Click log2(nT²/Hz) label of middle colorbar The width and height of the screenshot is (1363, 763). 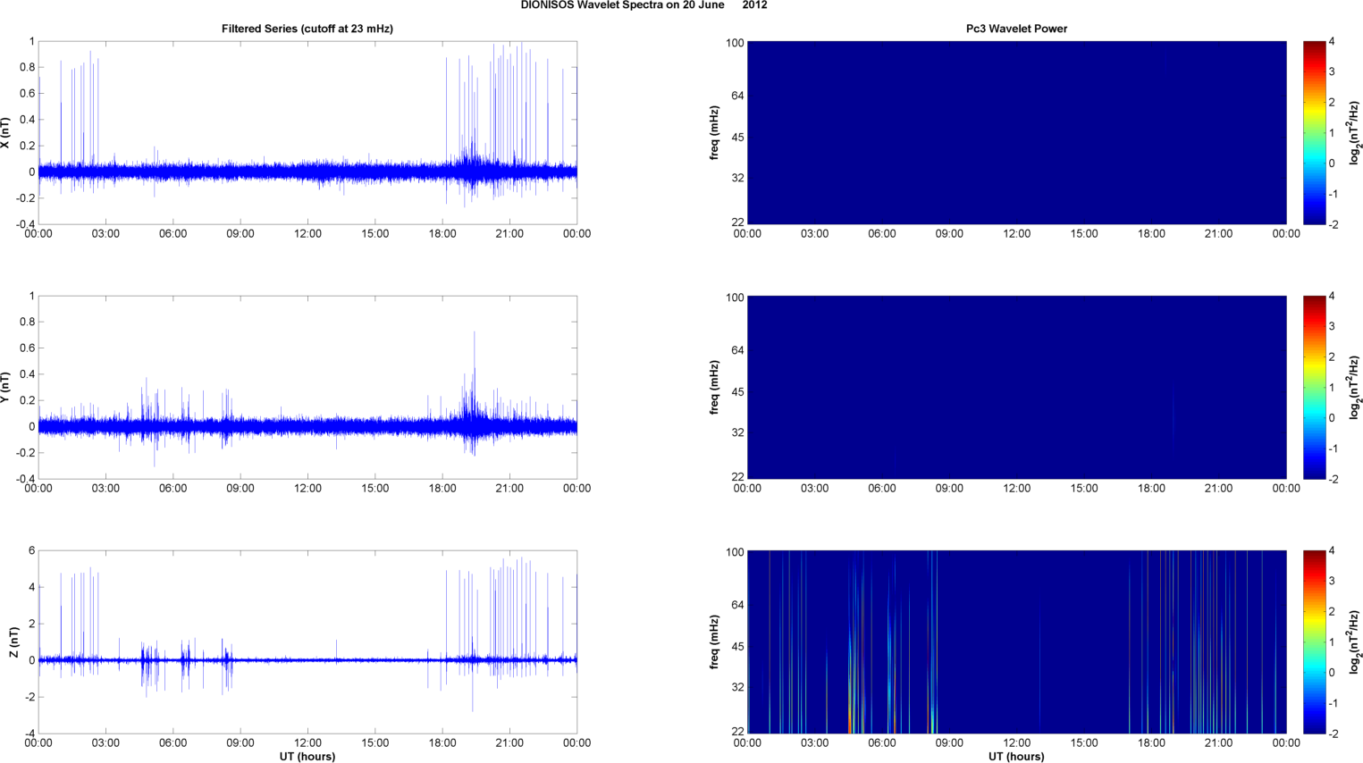1355,388
